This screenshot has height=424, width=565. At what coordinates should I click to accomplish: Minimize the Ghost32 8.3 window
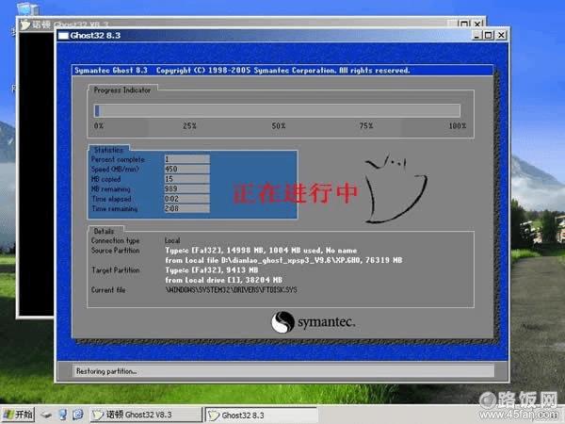[476, 35]
